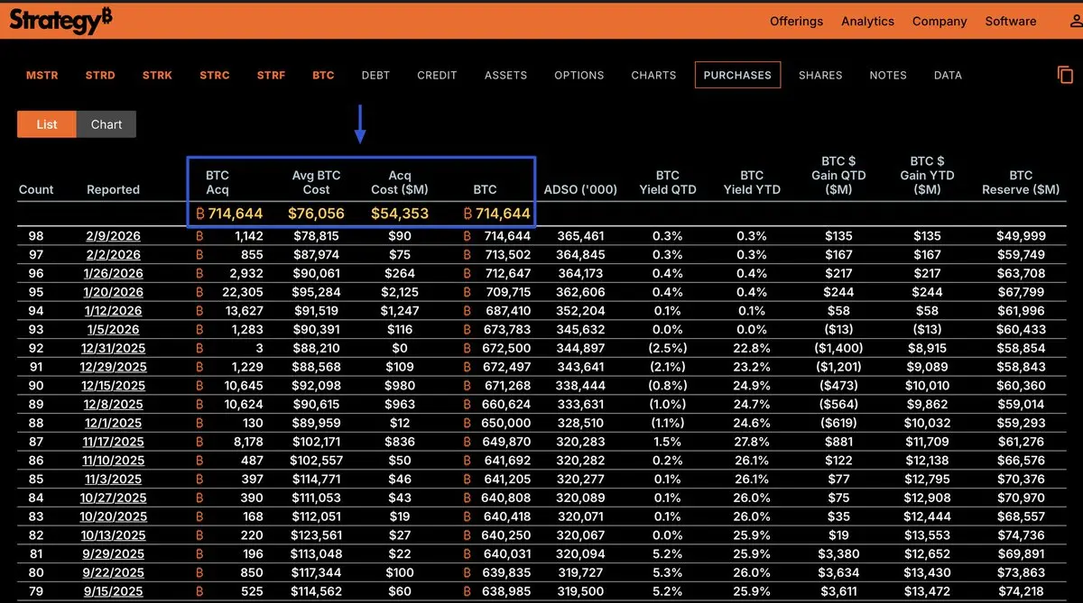
Task: Click the Avg BTC Cost column header
Action: click(317, 182)
